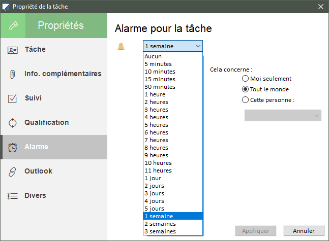Set alarm to 3 jours

coord(173,193)
